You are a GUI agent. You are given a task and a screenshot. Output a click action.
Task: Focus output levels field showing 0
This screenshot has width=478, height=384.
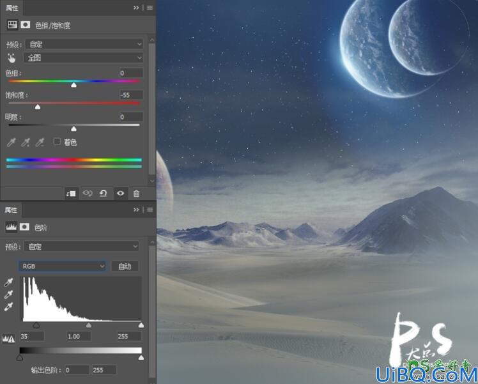[x=77, y=370]
